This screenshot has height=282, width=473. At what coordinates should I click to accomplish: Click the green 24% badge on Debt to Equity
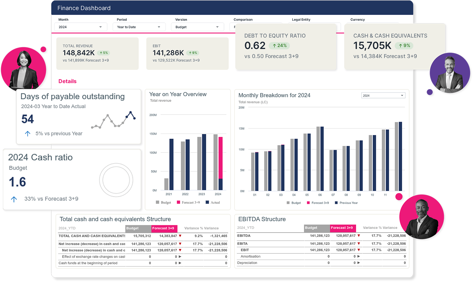[x=280, y=46]
